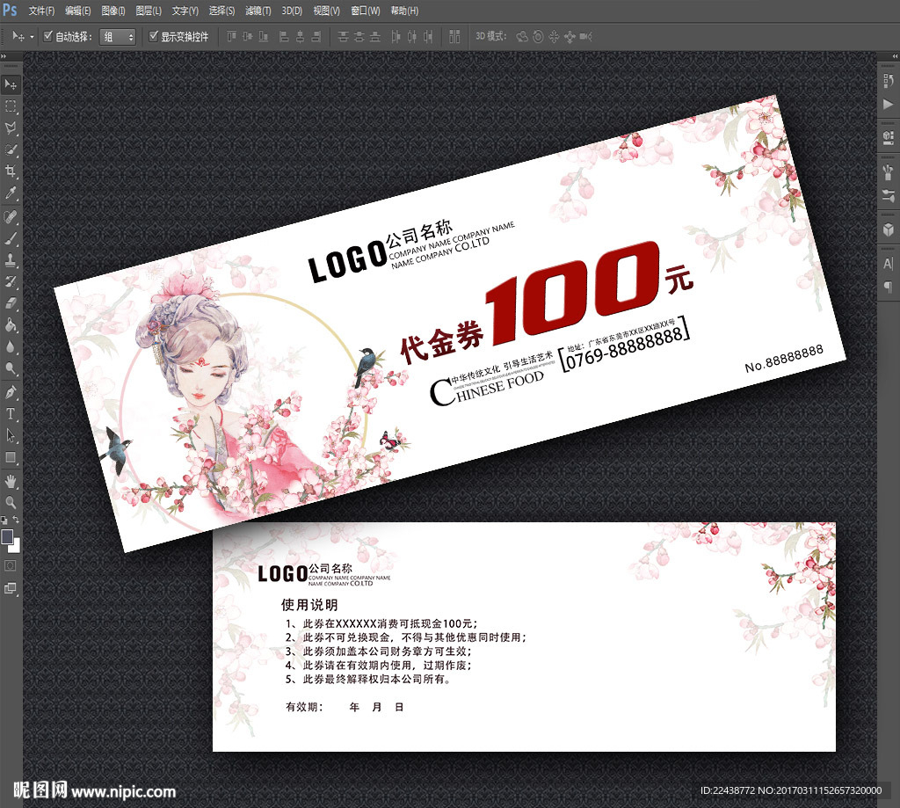Select the Eyedropper tool
This screenshot has width=900, height=808.
tap(11, 193)
